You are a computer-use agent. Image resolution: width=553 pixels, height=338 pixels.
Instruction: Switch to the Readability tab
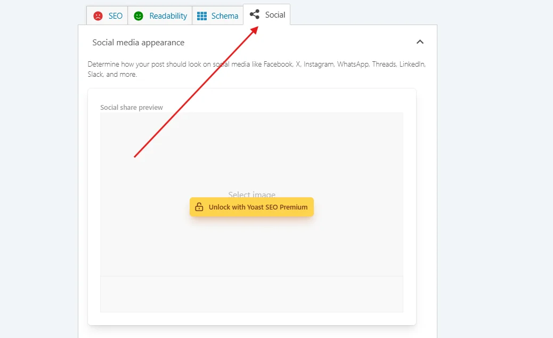[x=160, y=16]
